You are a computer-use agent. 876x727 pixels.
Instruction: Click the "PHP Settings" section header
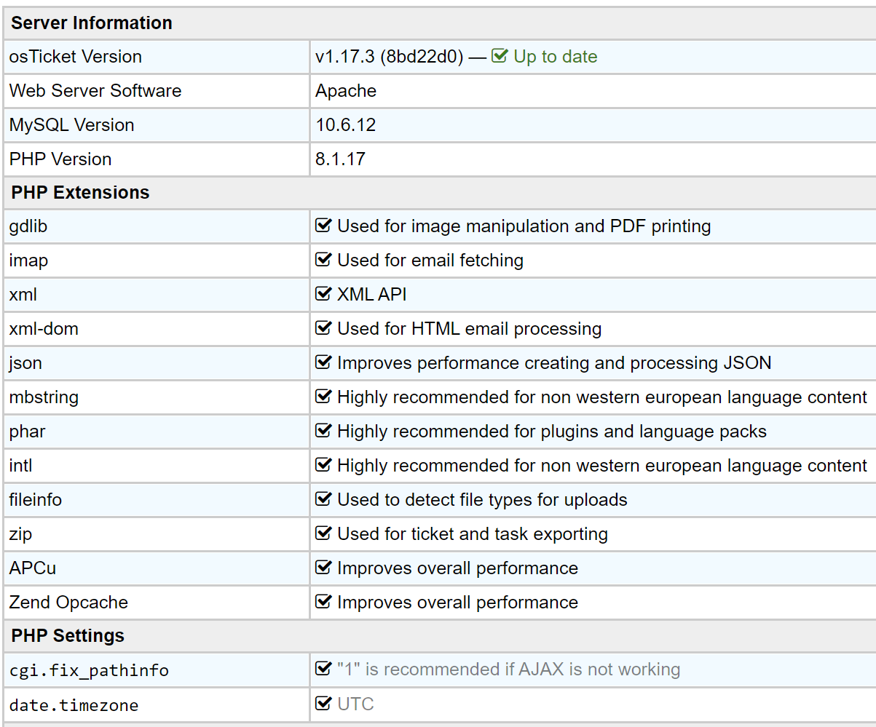[68, 636]
